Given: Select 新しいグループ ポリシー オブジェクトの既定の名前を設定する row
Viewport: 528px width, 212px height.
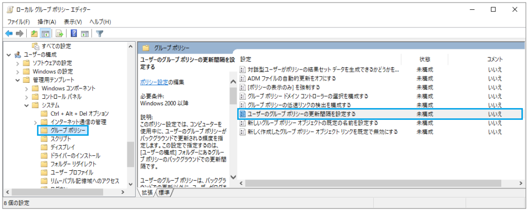Looking at the screenshot, I should click(x=381, y=122).
